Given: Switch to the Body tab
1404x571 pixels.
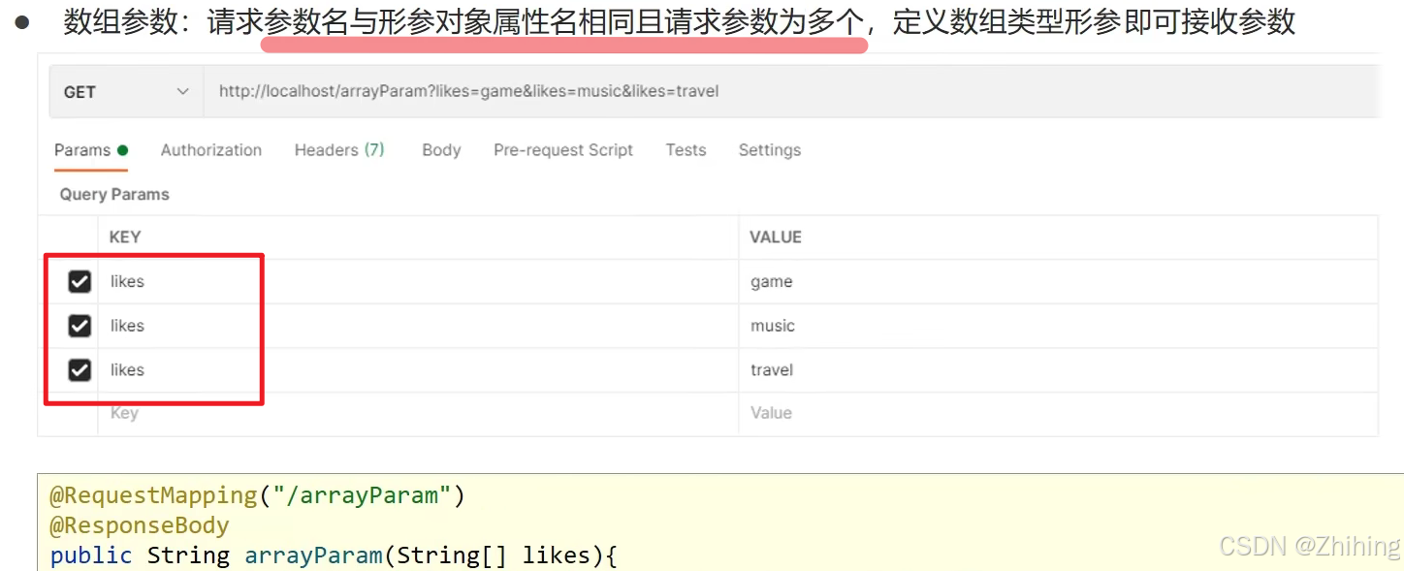Looking at the screenshot, I should pyautogui.click(x=441, y=150).
